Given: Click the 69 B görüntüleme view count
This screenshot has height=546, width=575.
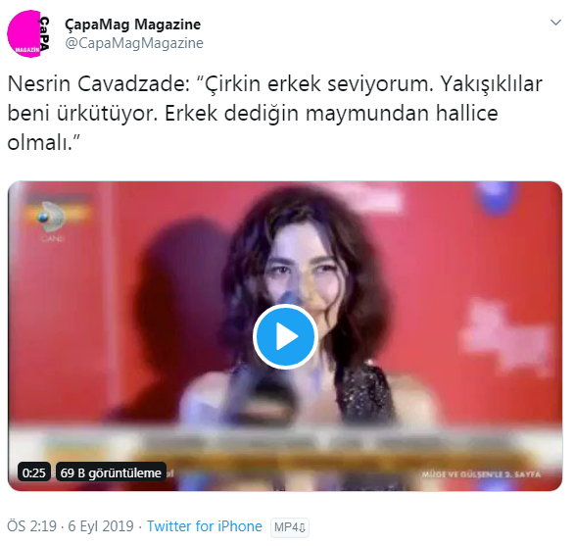Looking at the screenshot, I should [111, 472].
